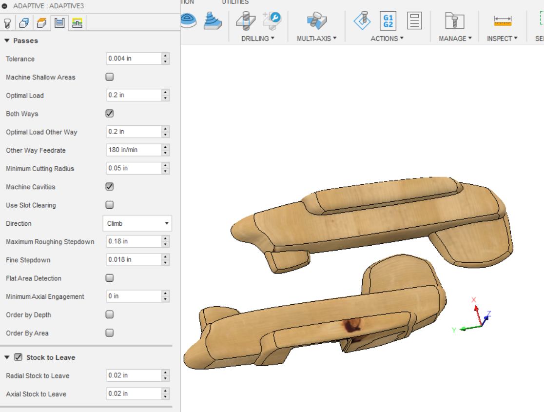Screen dimensions: 544x412
Task: Collapse the Passes section
Action: coord(6,41)
